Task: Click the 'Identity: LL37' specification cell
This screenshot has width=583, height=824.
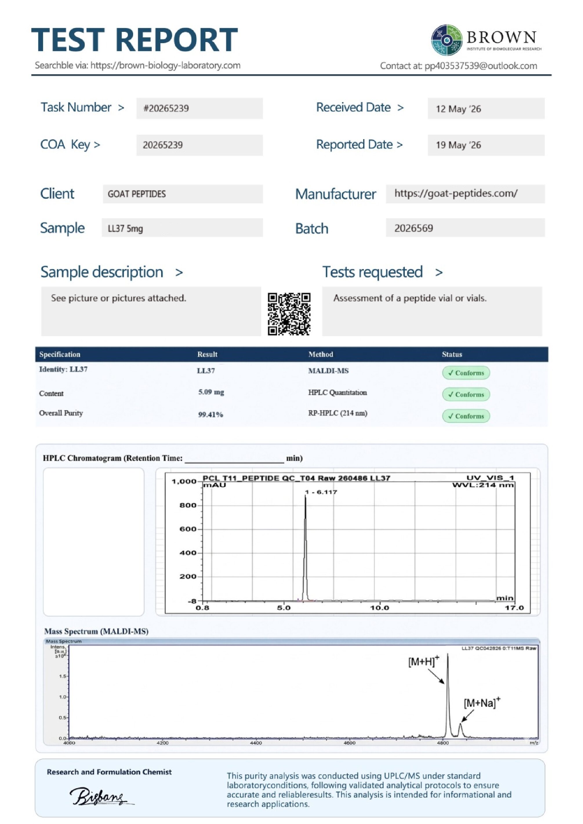Action: tap(63, 369)
